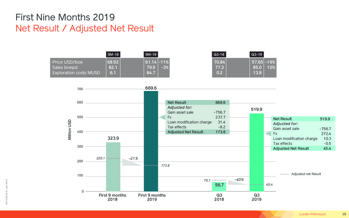
Task: Click the 'Q3 2019' axis label
Action: 257,198
